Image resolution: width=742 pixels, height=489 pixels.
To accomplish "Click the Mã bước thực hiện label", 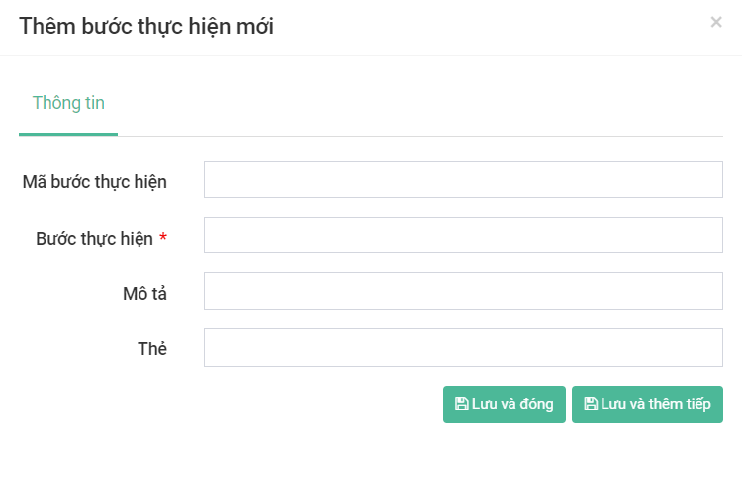I will 94,181.
